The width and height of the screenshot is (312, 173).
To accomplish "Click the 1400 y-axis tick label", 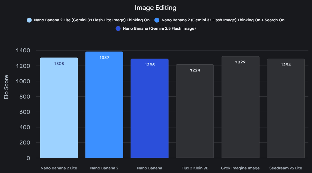I will point(23,50).
